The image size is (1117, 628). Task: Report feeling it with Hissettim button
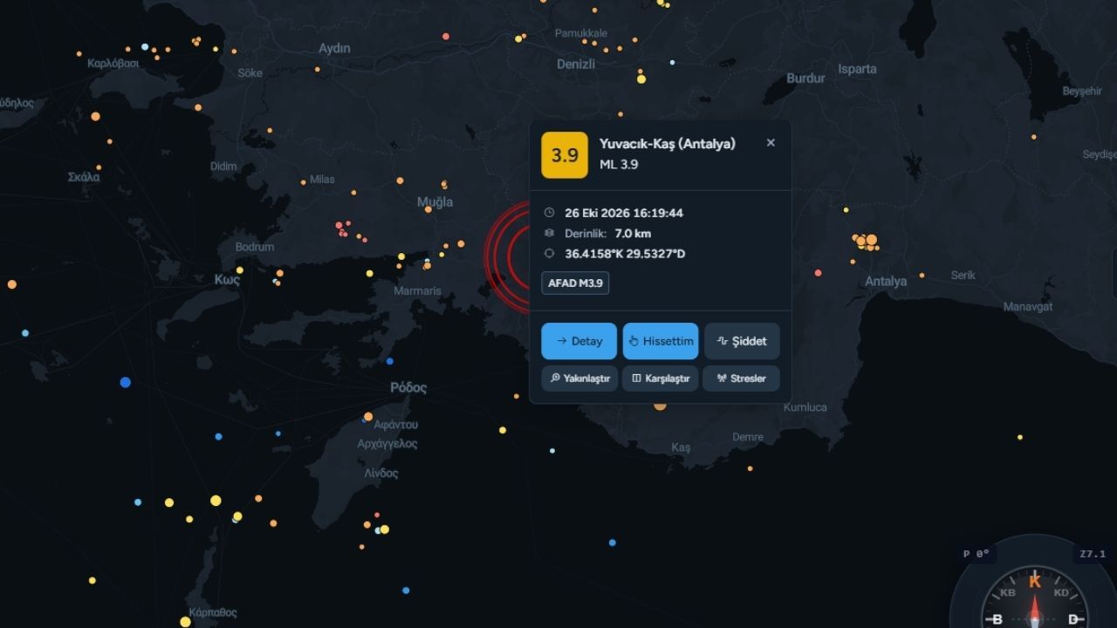661,341
